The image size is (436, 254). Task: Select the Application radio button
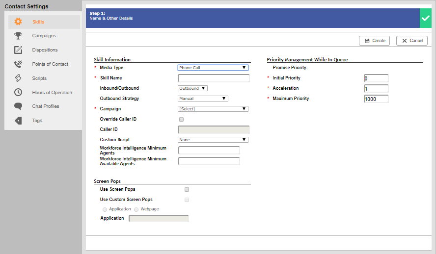pos(105,209)
